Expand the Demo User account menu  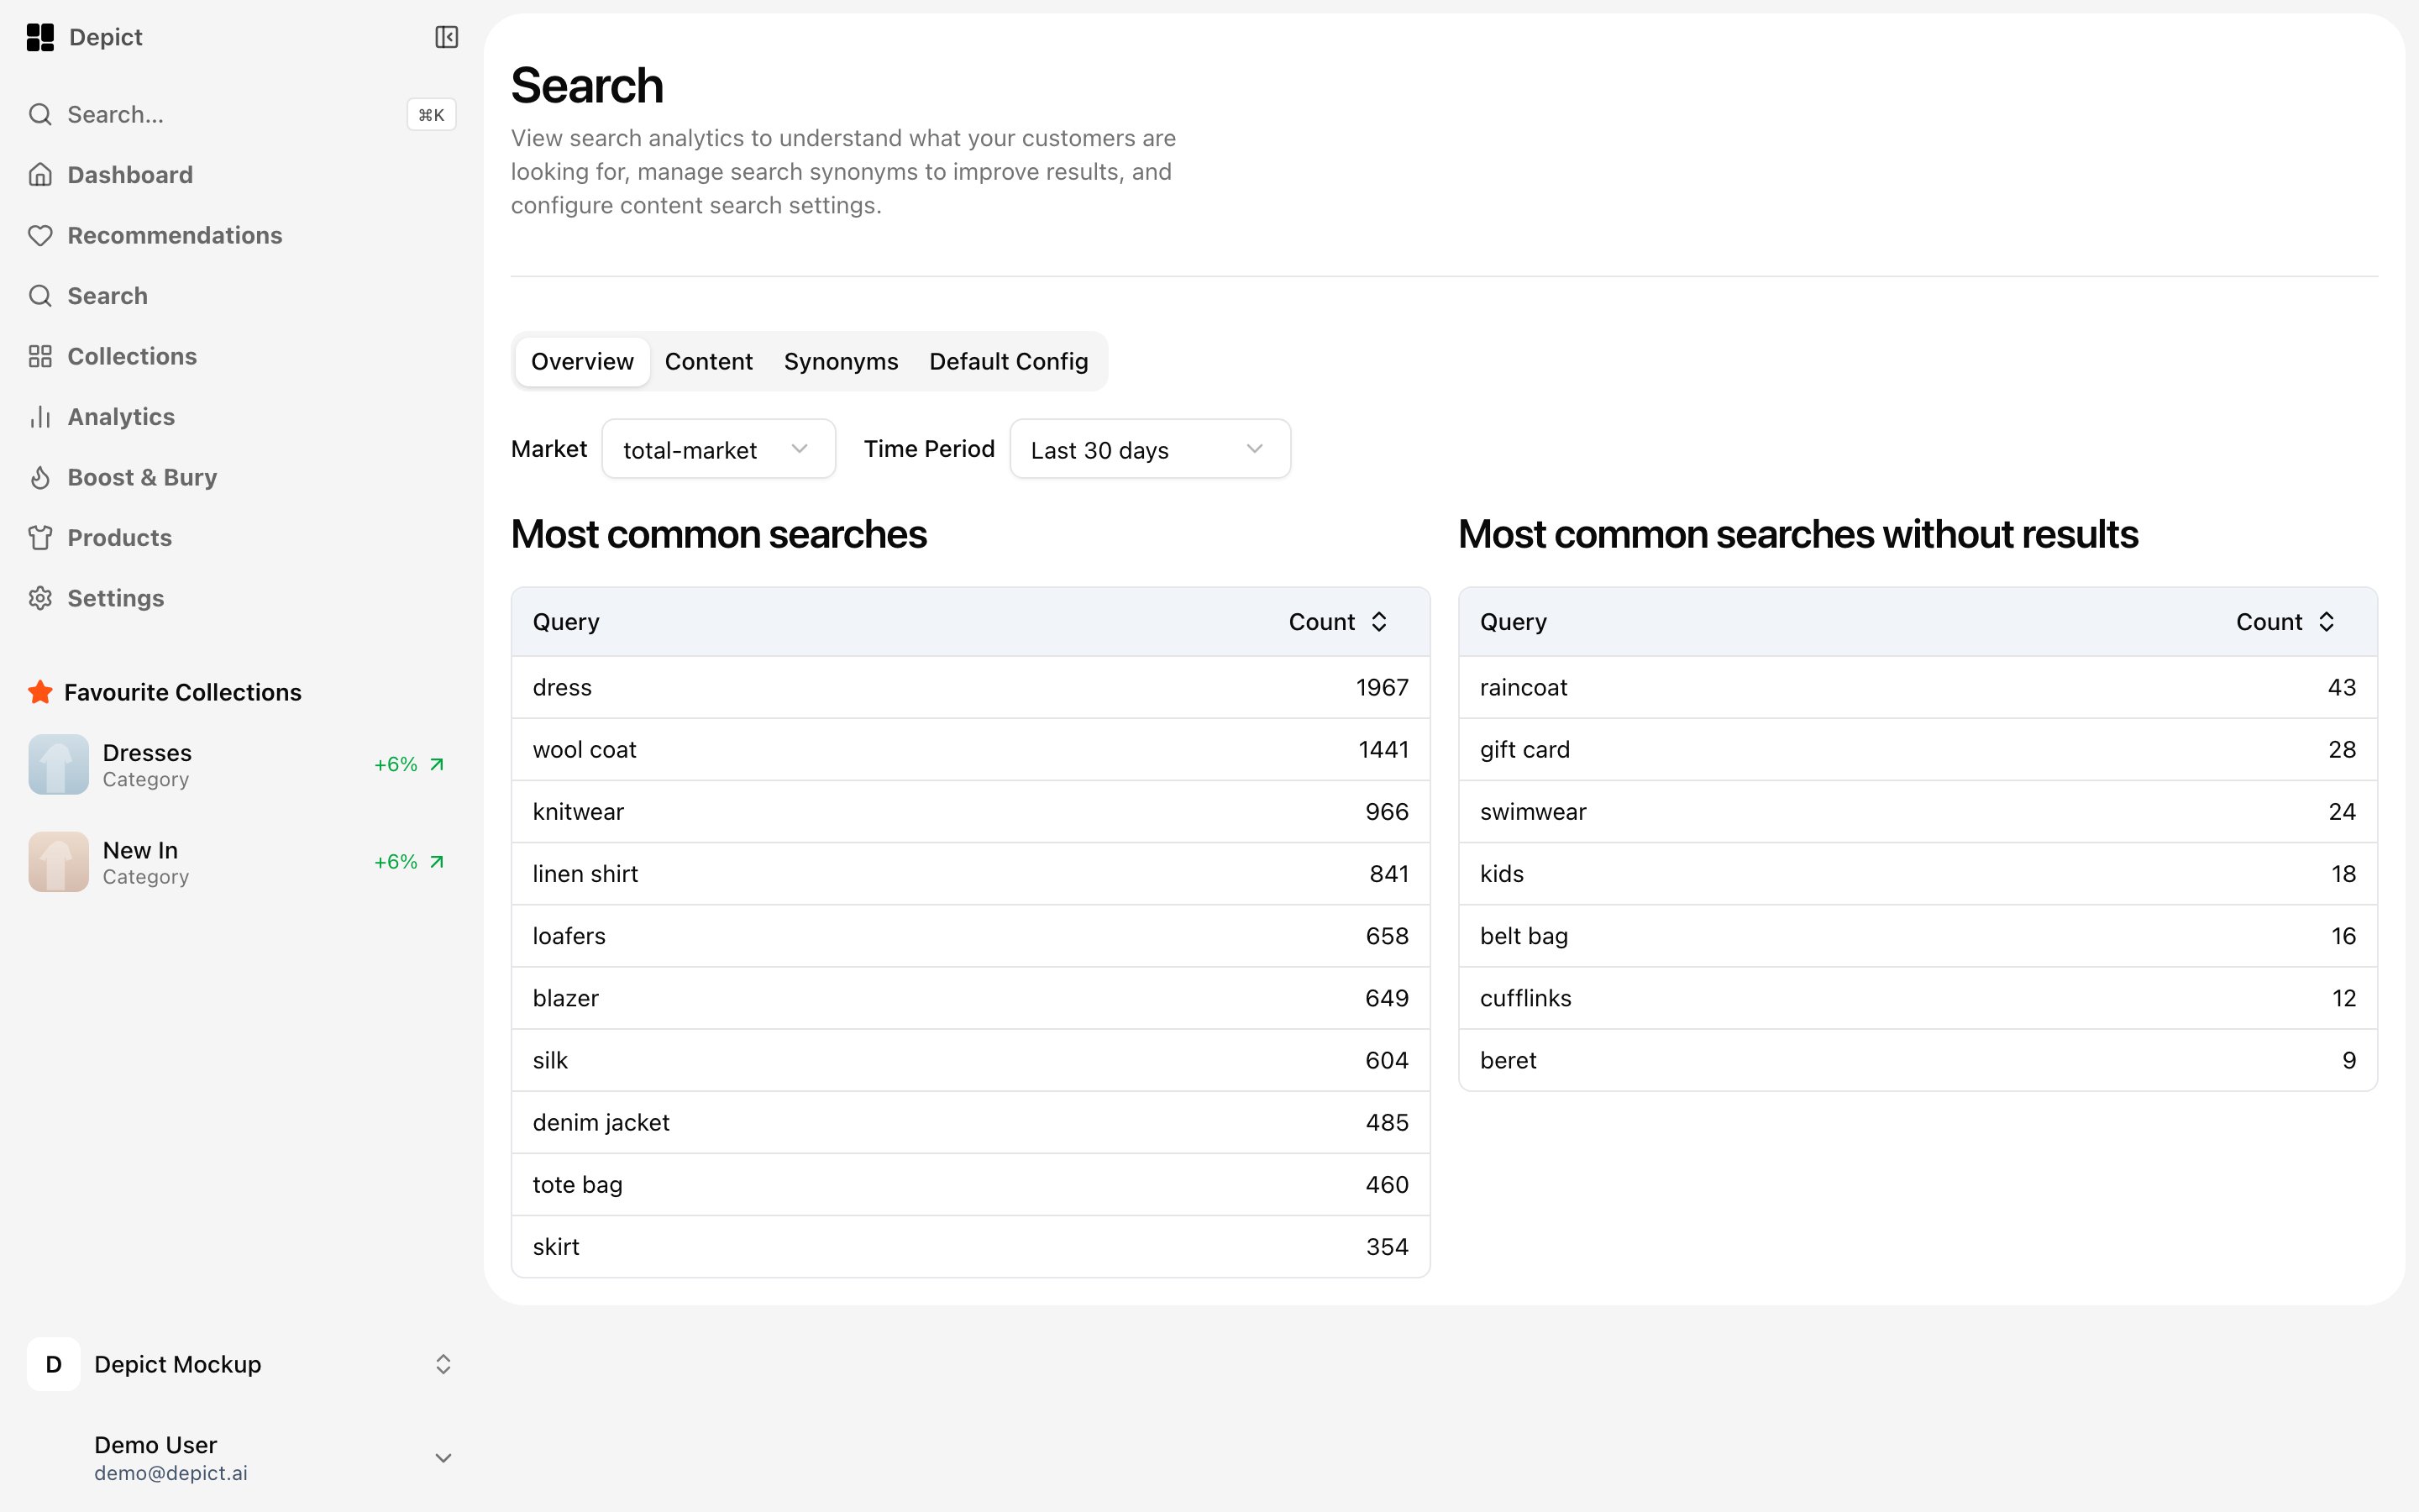coord(443,1458)
